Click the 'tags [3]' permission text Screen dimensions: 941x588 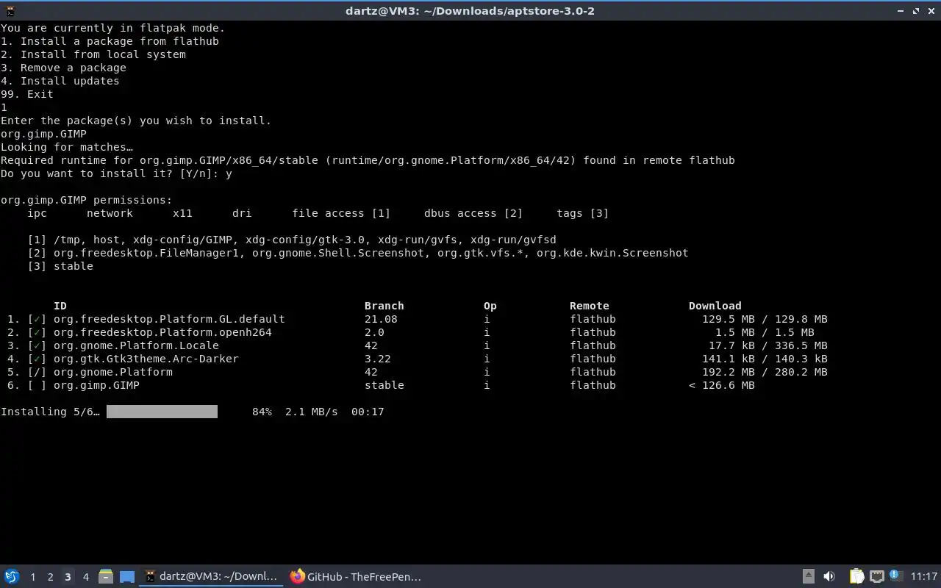point(583,213)
